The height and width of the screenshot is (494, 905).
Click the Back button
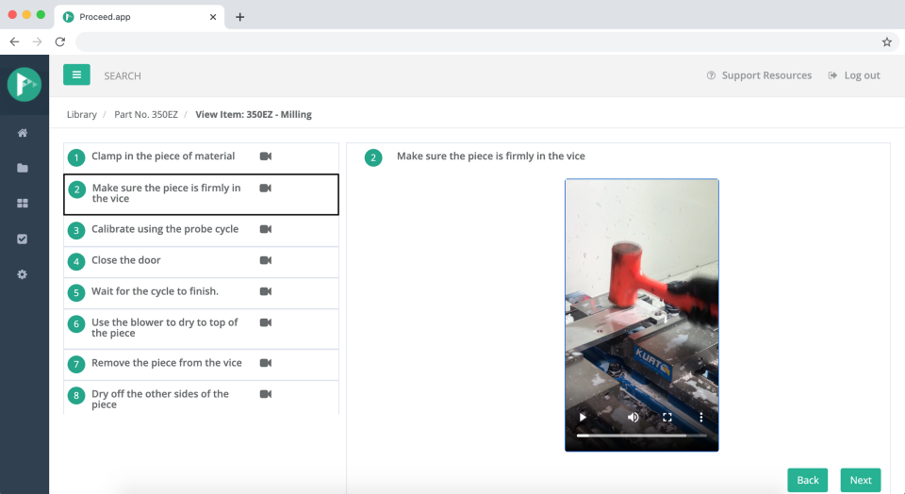click(808, 480)
